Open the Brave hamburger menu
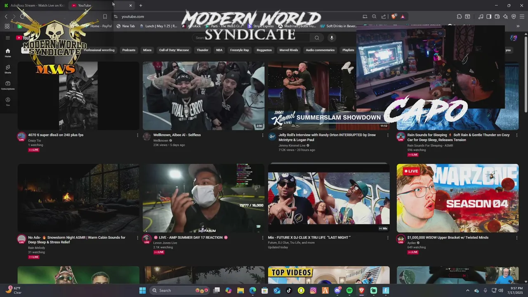The width and height of the screenshot is (528, 297). [x=522, y=16]
